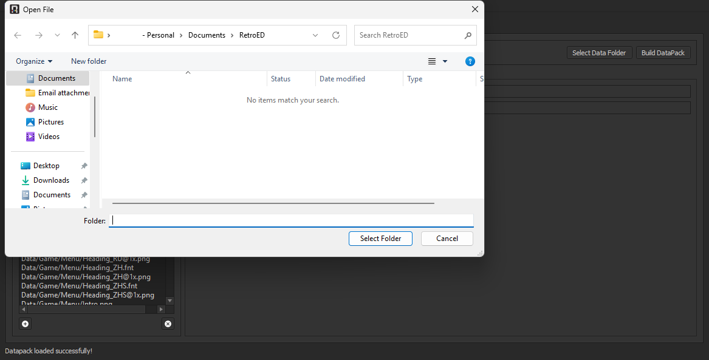
Task: Change the view layout icon
Action: pyautogui.click(x=432, y=61)
